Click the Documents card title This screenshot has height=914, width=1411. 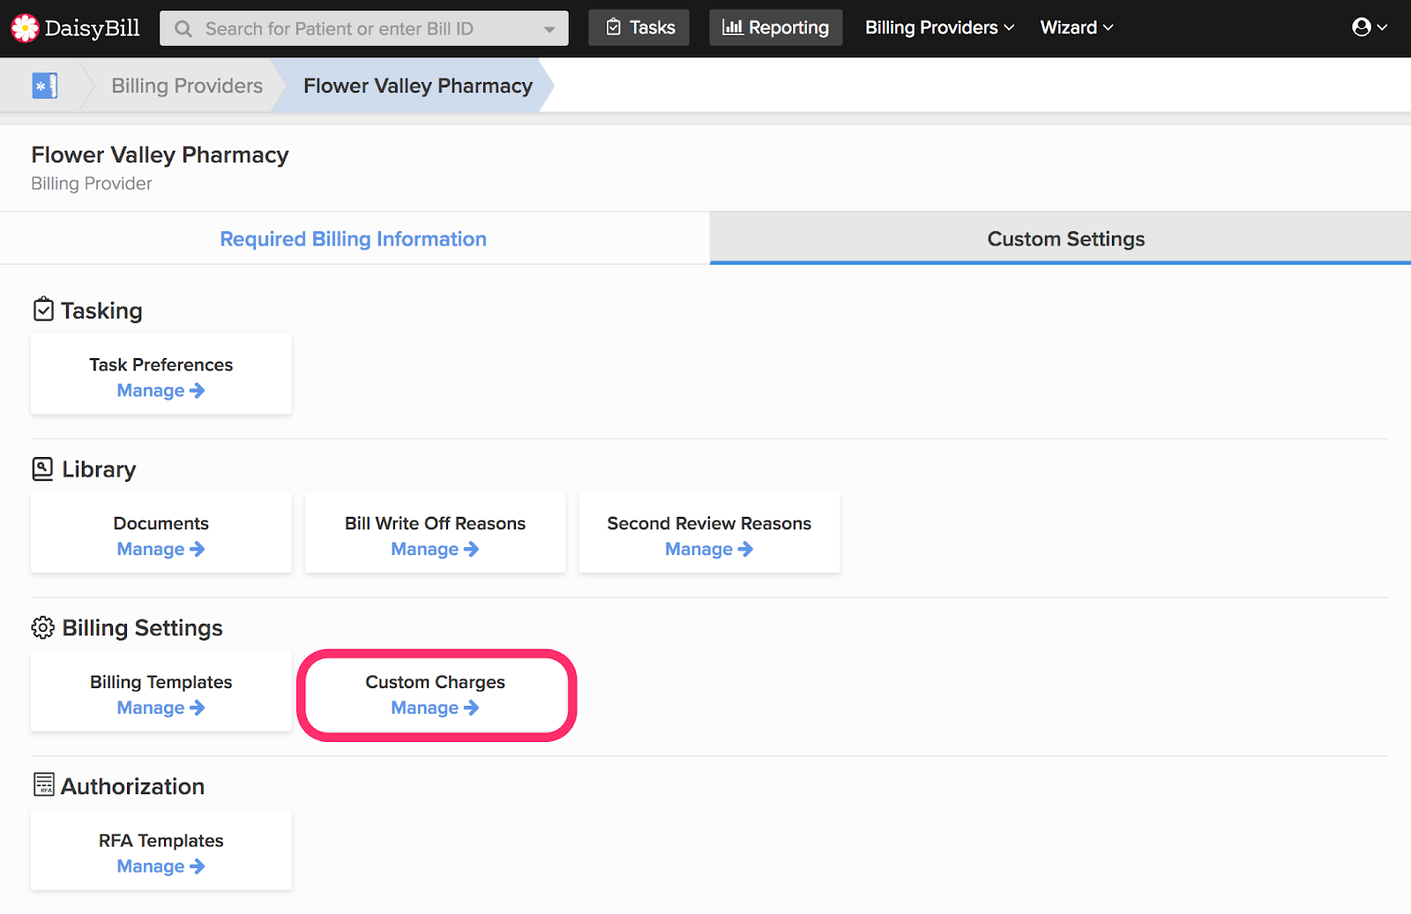point(161,523)
